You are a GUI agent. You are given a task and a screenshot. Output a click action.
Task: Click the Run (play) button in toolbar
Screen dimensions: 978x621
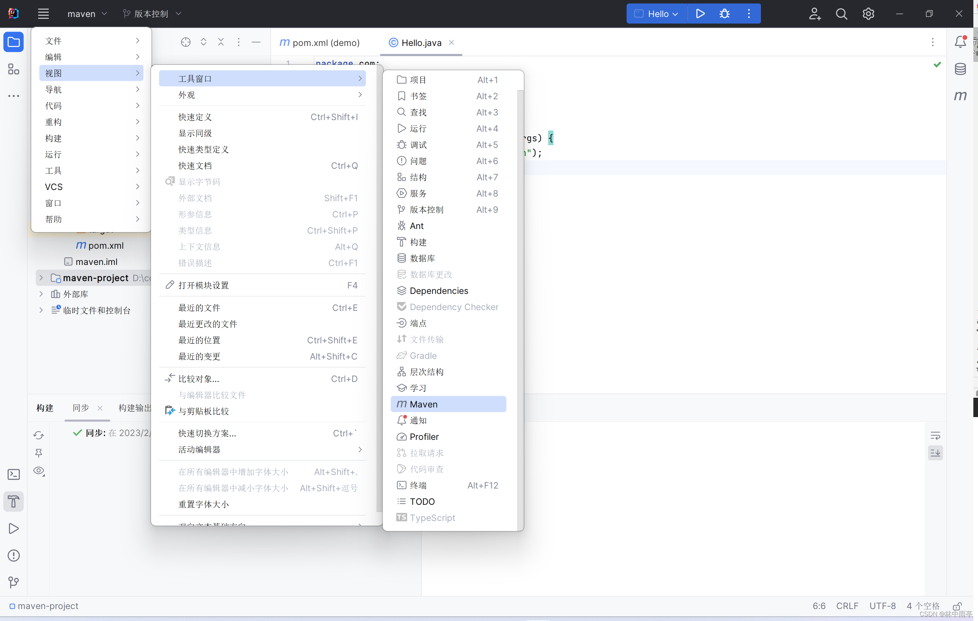point(700,14)
